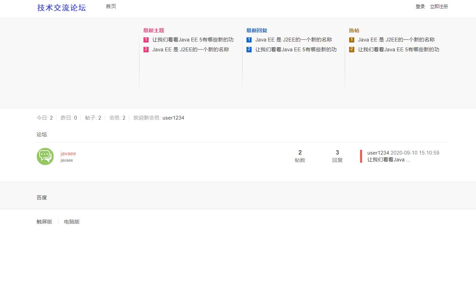The height and width of the screenshot is (284, 476).
Task: Switch to the 热帖 tab
Action: [354, 30]
